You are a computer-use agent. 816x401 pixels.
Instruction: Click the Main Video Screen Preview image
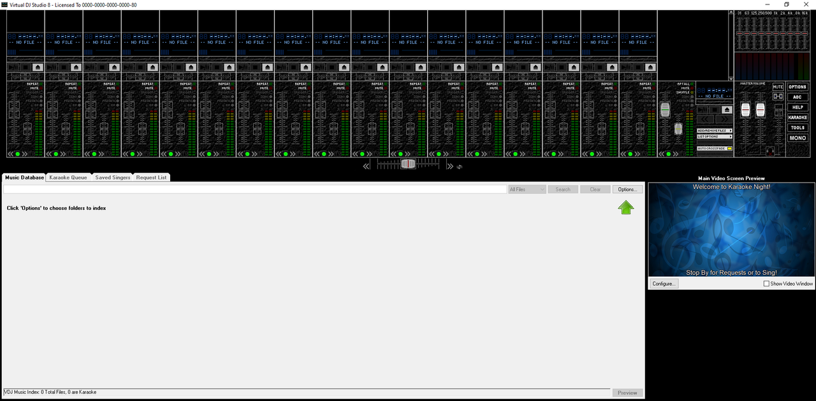click(732, 230)
